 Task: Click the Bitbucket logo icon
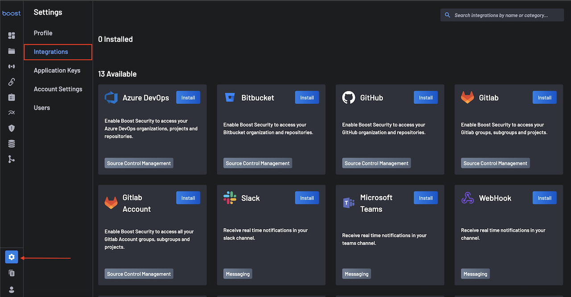(x=230, y=98)
